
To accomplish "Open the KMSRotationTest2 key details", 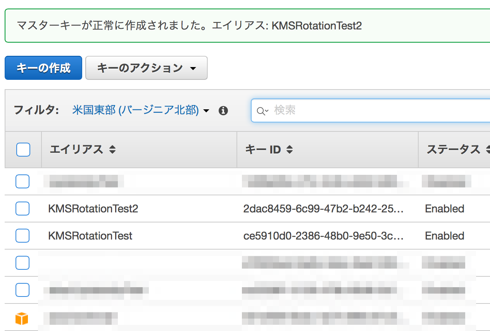I will (x=93, y=209).
